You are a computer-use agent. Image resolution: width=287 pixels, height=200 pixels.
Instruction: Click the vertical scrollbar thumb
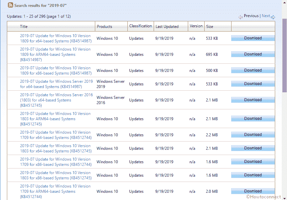pyautogui.click(x=284, y=55)
